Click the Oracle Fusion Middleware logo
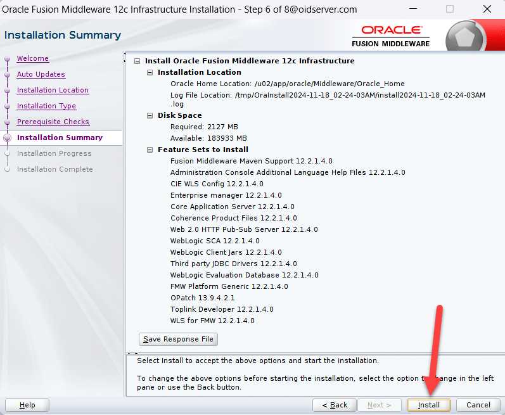 click(x=391, y=35)
